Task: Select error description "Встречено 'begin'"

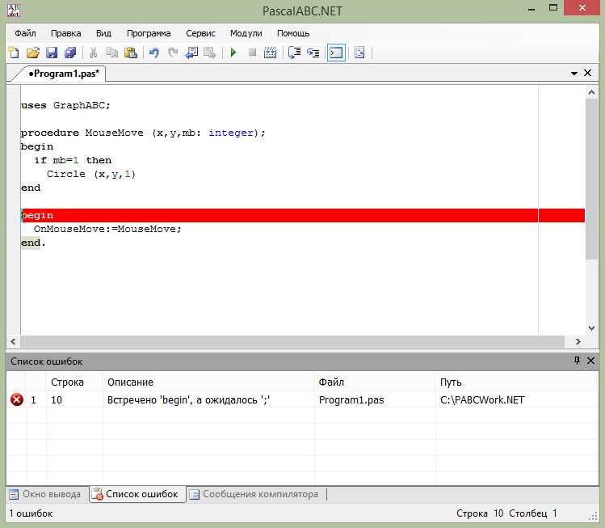Action: tap(189, 399)
